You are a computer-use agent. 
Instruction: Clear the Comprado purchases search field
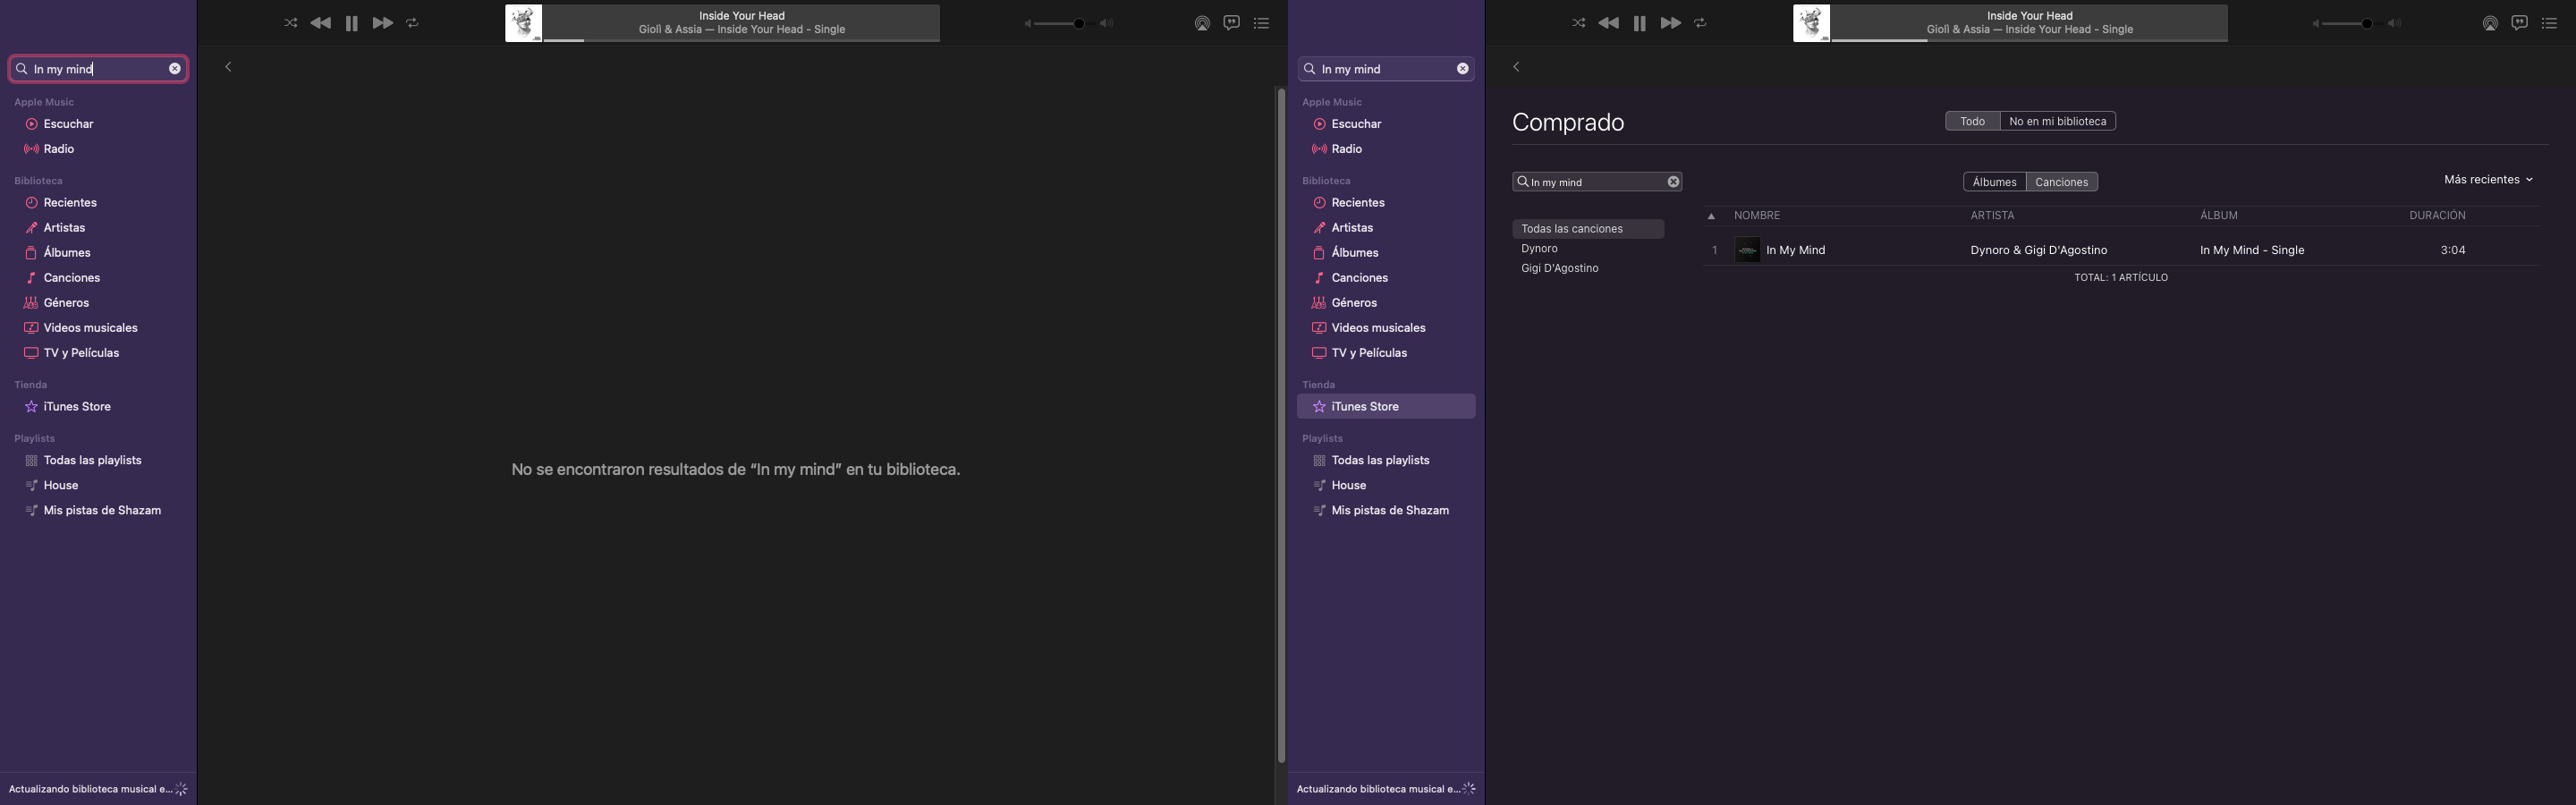tap(1673, 182)
